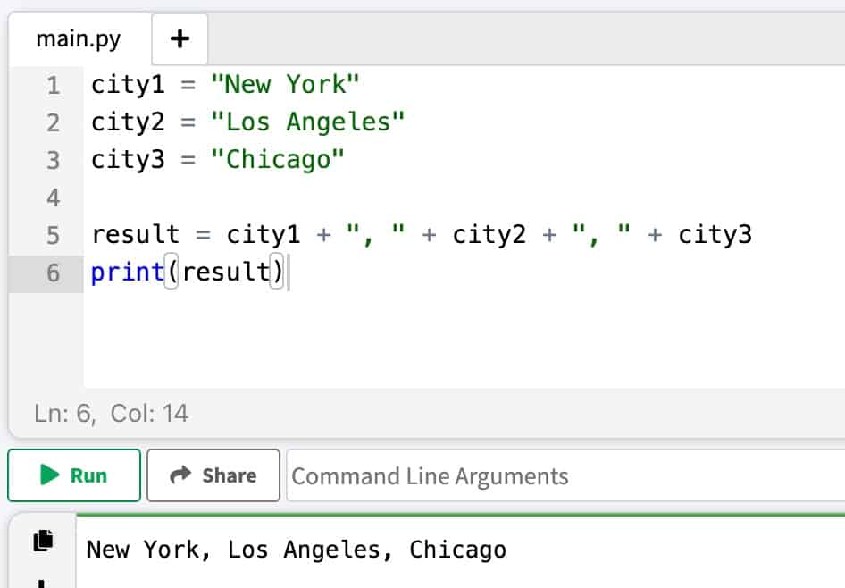Select line number 1 in the gutter
This screenshot has height=588, width=845.
[x=52, y=84]
